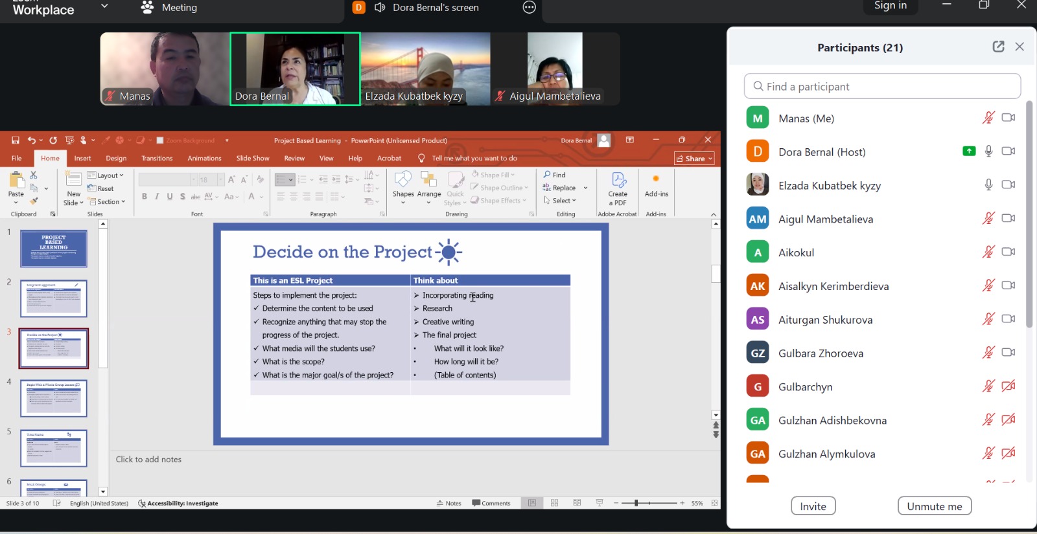Toggle Dora Bernal's video camera icon

[1008, 151]
